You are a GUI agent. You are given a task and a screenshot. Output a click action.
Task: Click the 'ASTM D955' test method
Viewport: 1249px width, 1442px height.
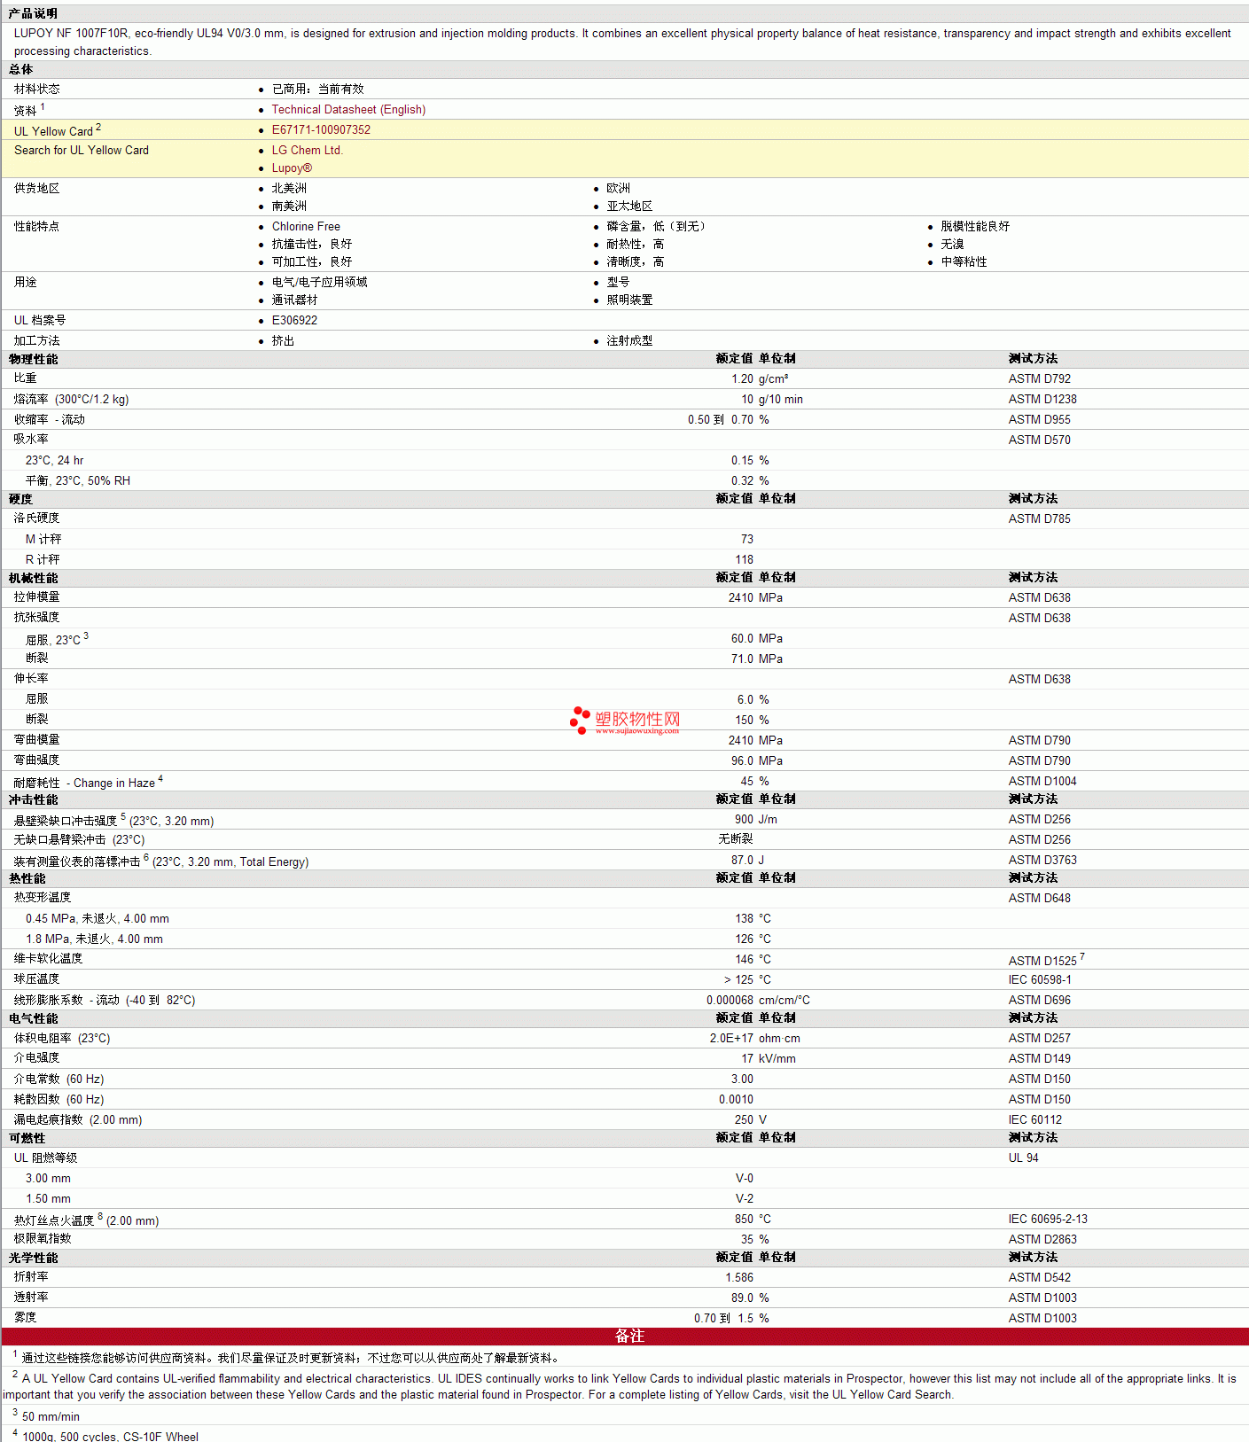pyautogui.click(x=1040, y=420)
